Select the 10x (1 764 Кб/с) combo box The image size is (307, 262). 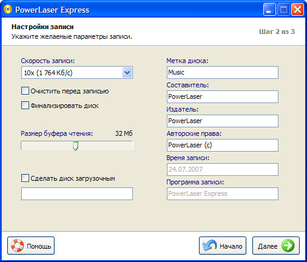pyautogui.click(x=77, y=73)
